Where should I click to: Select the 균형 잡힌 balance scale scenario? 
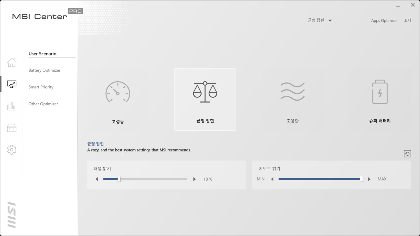point(205,99)
